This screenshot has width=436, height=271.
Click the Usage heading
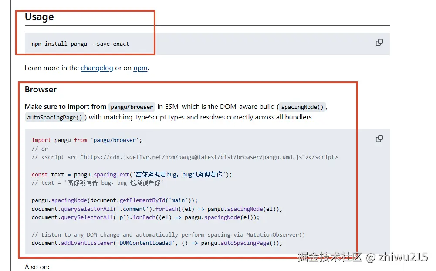pos(39,17)
